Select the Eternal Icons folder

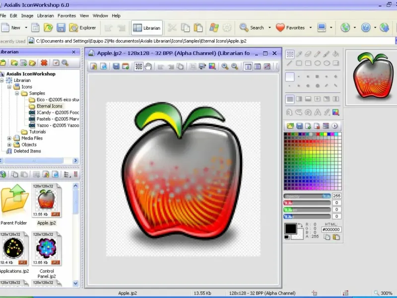point(49,106)
